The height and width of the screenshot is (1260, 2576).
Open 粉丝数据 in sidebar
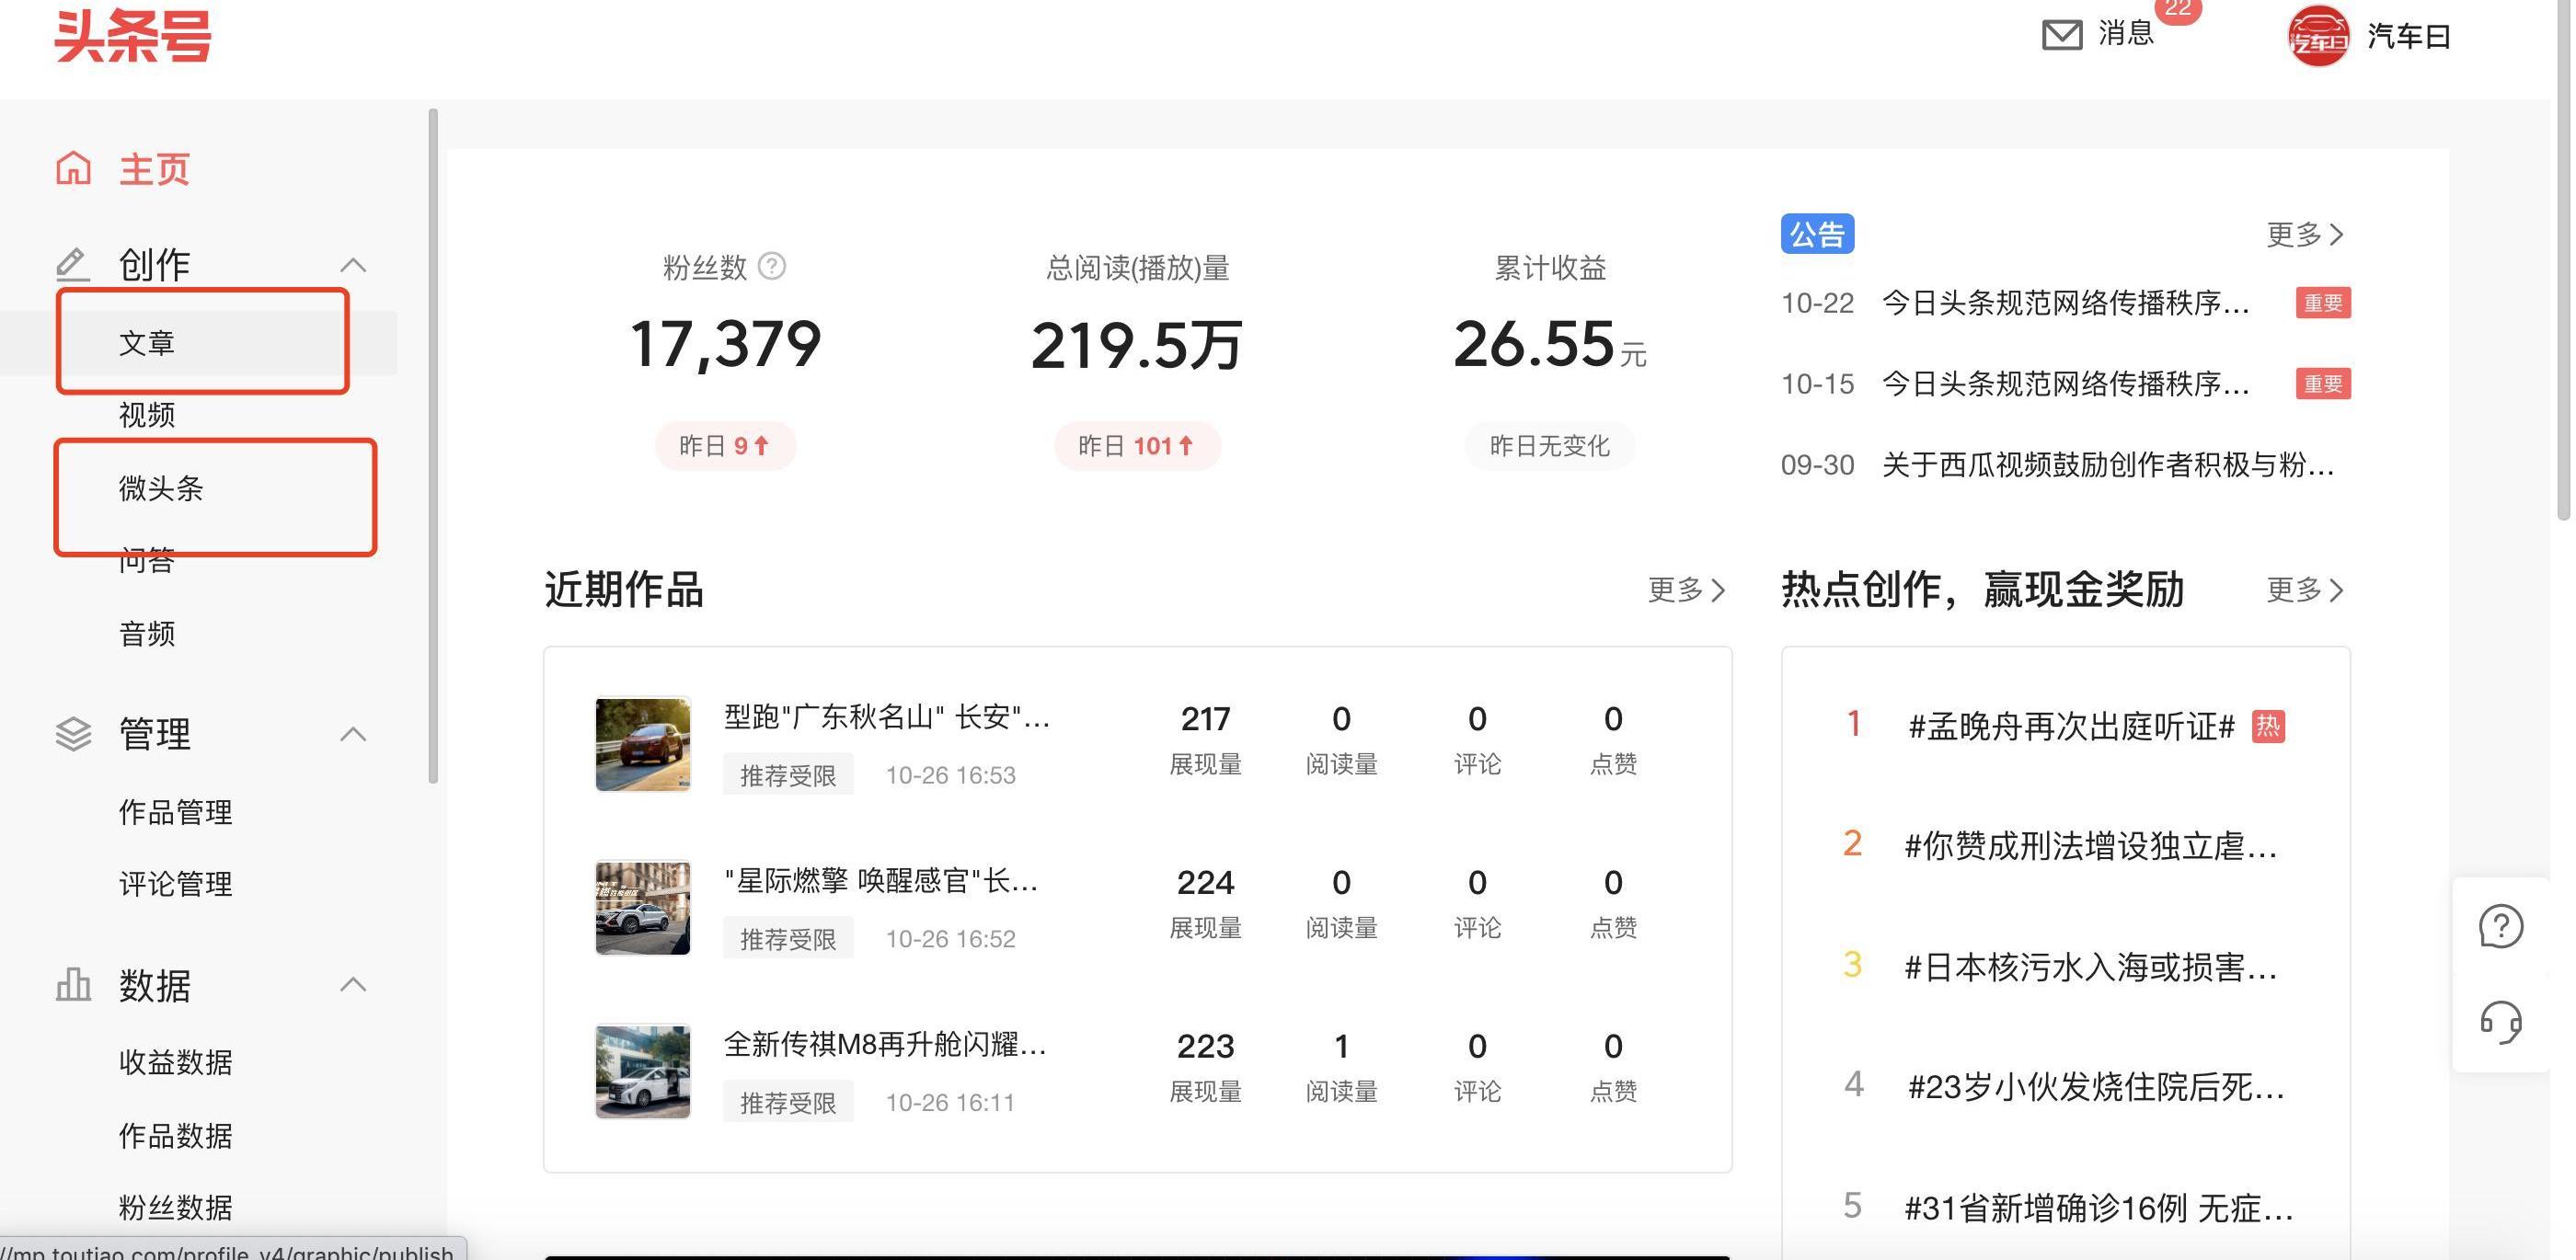pos(176,1208)
